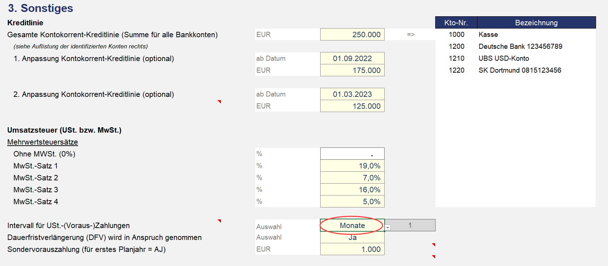Screen dimensions: 608x266
Task: Click the Bezeichnung column header
Action: coord(536,22)
